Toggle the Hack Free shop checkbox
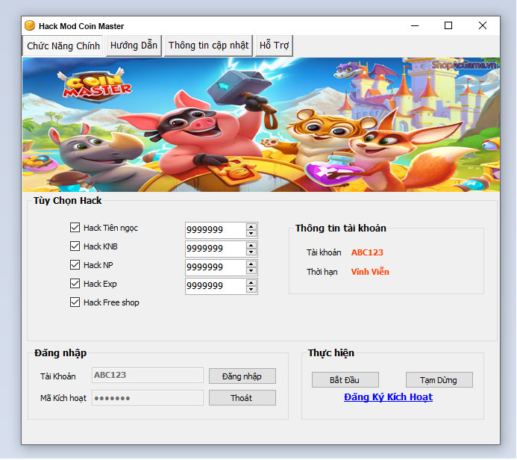Viewport: 517px width, 460px height. coord(75,302)
